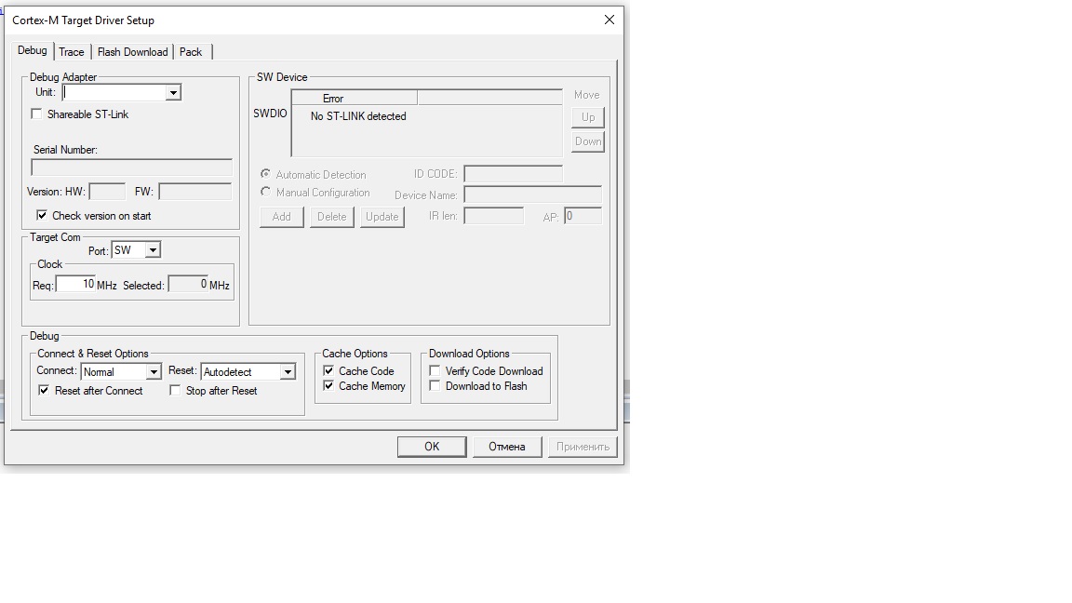
Task: Enable the Shareable ST-Link checkbox
Action: click(x=37, y=114)
